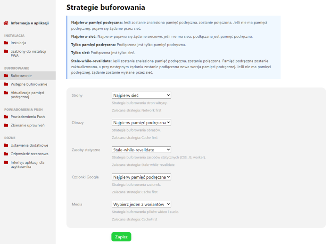Image resolution: width=330 pixels, height=244 pixels.
Task: Expand the Obrazy caching strategy dropdown
Action: click(x=141, y=123)
